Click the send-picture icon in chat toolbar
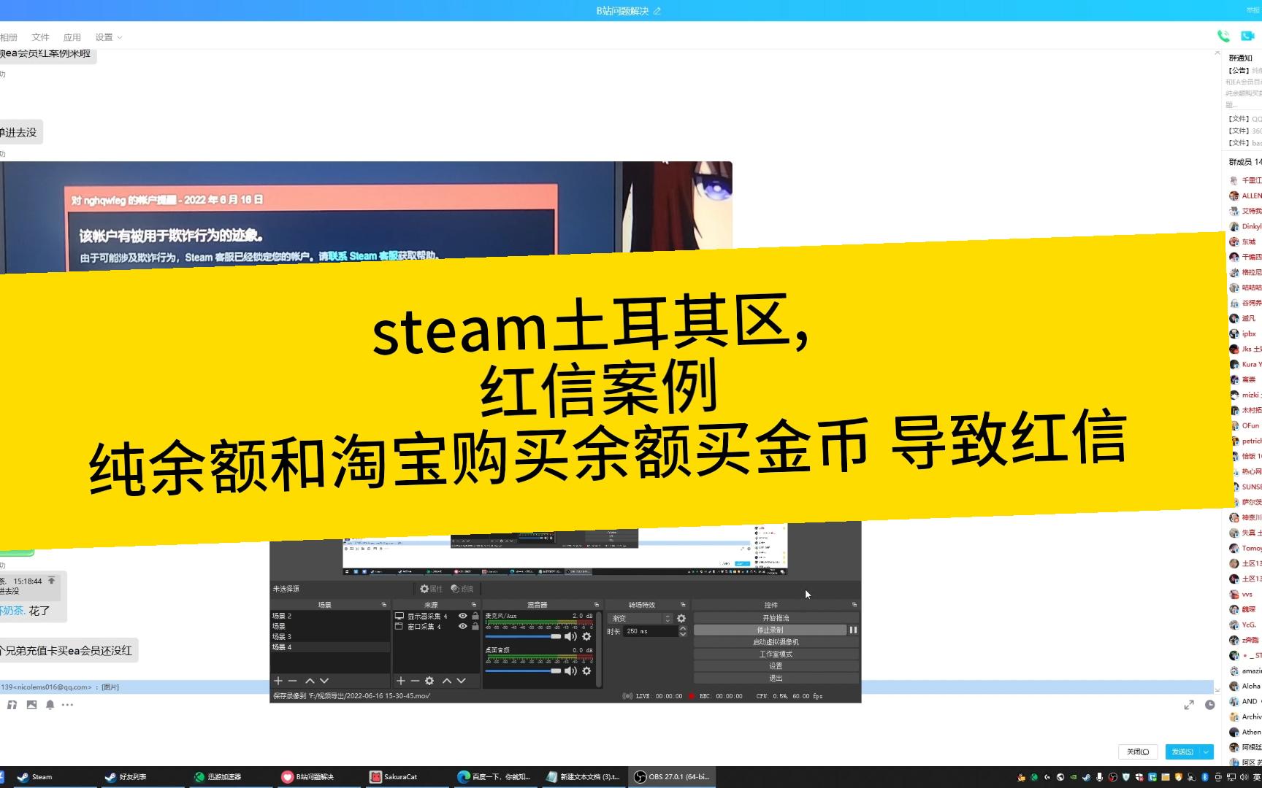1262x788 pixels. [31, 705]
